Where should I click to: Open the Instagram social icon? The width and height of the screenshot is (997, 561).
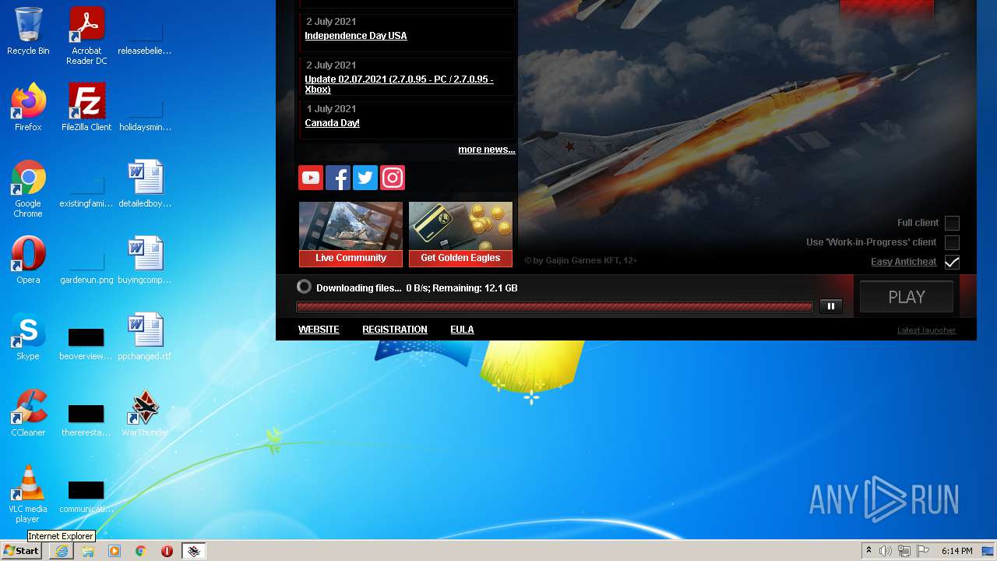click(393, 178)
